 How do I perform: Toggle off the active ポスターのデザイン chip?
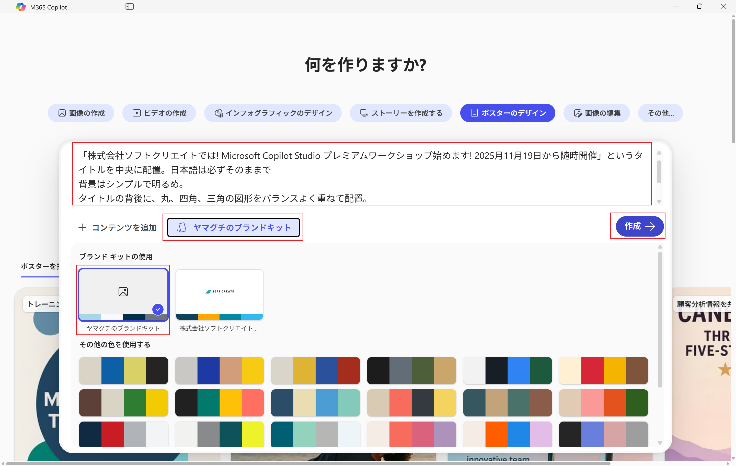[x=507, y=113]
